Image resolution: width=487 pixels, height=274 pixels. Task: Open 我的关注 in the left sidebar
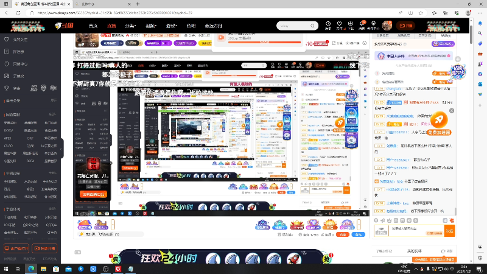[x=20, y=40]
